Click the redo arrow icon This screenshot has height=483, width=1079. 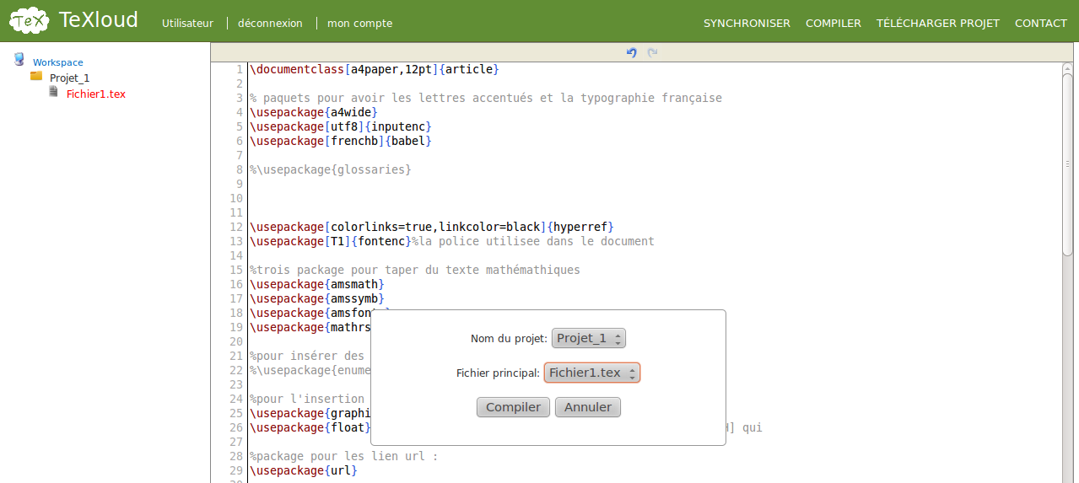pos(652,52)
